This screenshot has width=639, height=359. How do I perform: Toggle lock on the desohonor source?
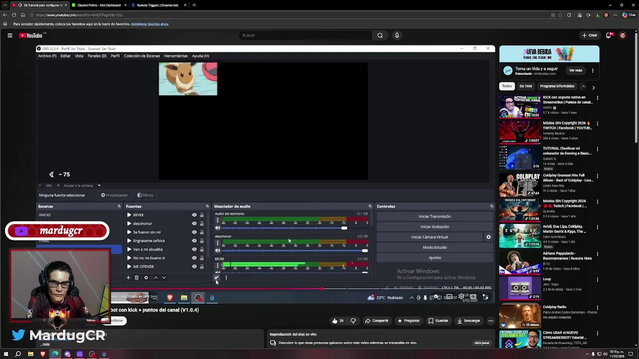[202, 223]
